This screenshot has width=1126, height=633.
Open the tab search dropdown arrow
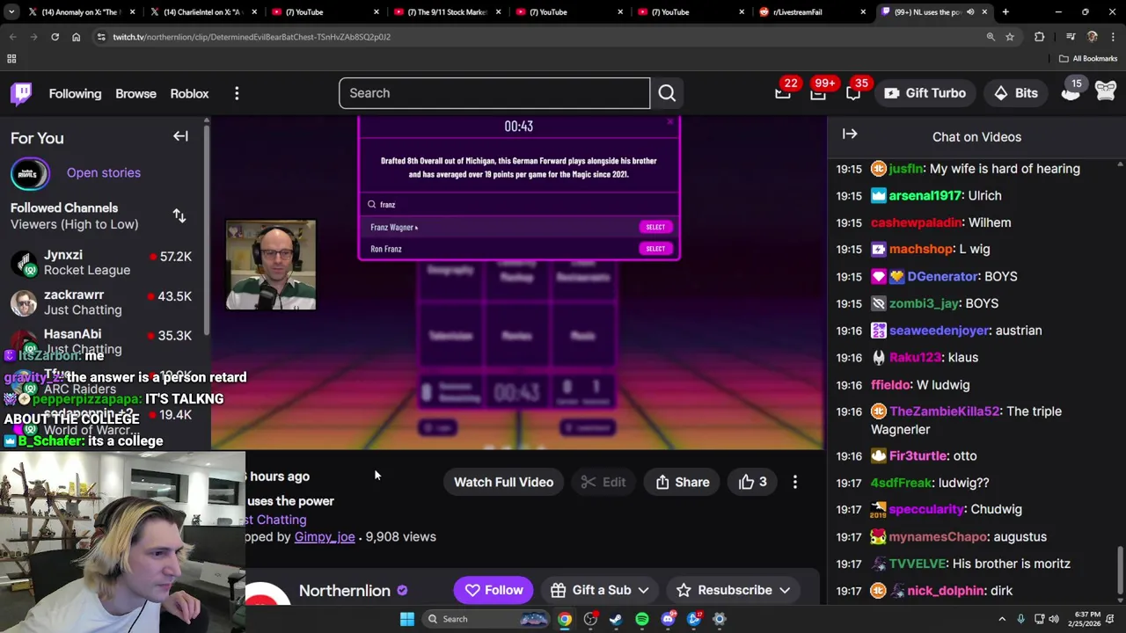click(11, 12)
